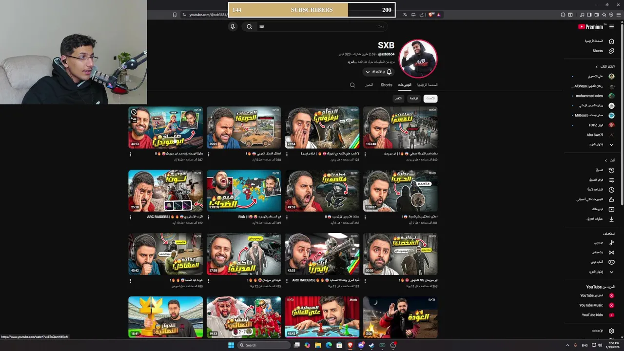
Task: Click the YouTube Premium logo
Action: tap(591, 27)
